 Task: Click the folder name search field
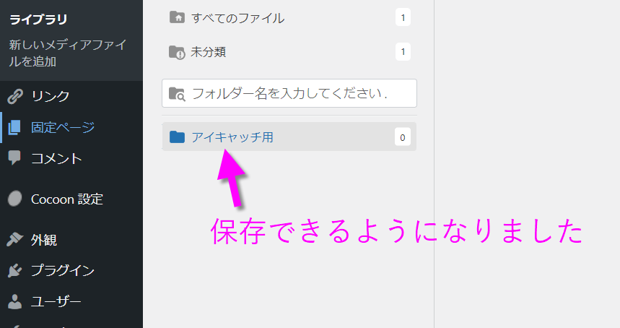pyautogui.click(x=289, y=93)
